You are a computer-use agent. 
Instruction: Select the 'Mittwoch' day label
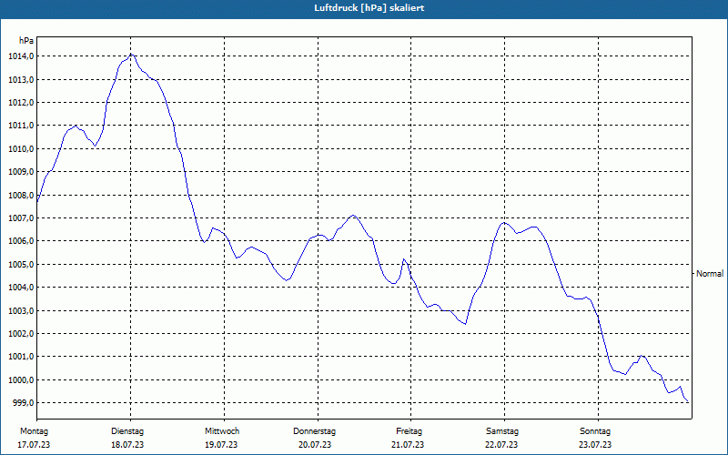click(x=222, y=431)
